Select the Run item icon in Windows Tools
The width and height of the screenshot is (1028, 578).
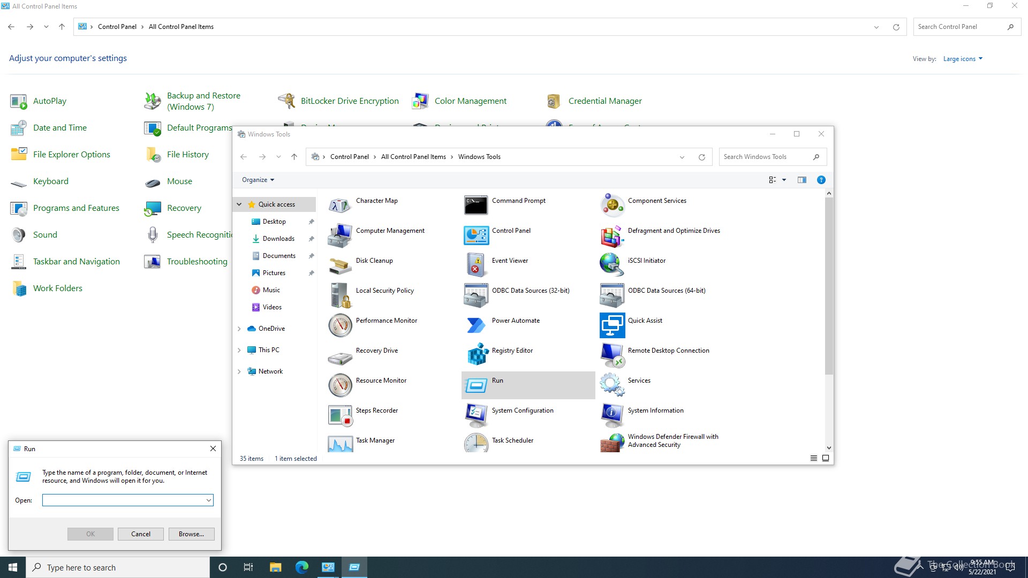(x=476, y=385)
